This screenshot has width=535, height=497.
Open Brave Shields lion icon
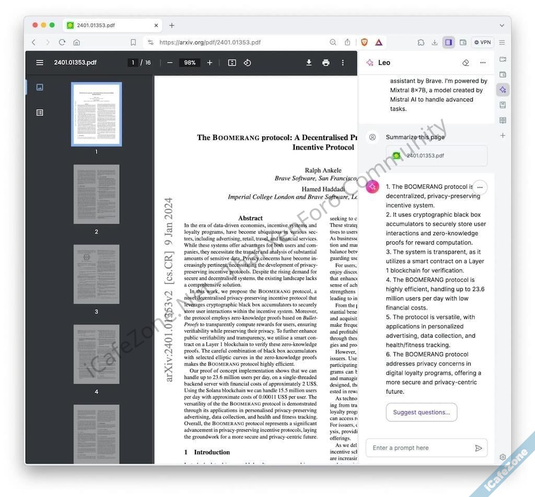[x=364, y=42]
